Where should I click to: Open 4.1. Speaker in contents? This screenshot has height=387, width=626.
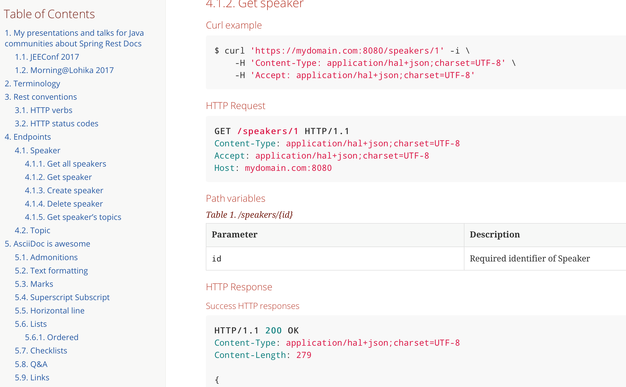point(38,150)
